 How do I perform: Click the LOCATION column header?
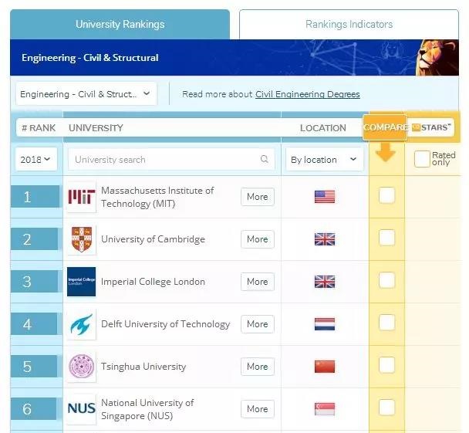pos(323,128)
